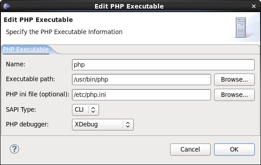Screen dimensions: 261x165
Task: Click the 'Name:' label
Action: pyautogui.click(x=15, y=64)
